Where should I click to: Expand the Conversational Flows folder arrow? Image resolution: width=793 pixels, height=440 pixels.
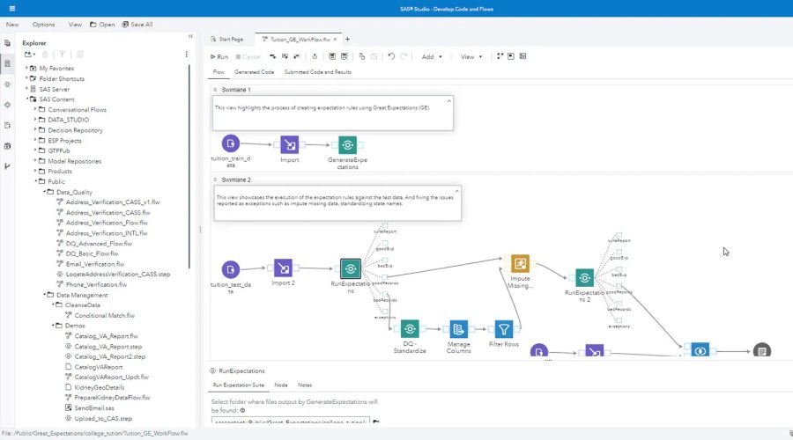[x=35, y=109]
